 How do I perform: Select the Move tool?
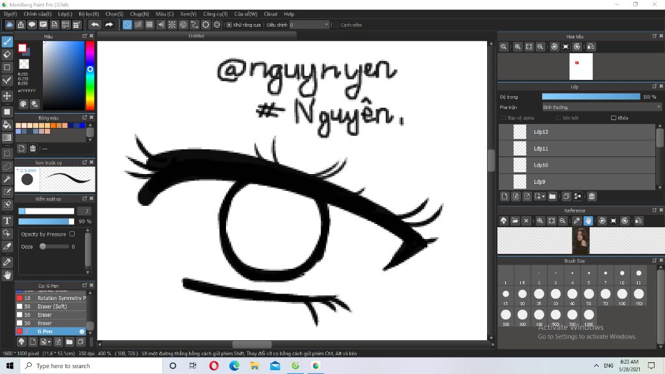tap(7, 96)
